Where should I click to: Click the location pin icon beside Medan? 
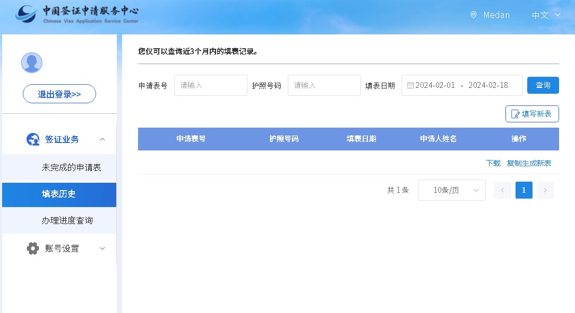pyautogui.click(x=474, y=15)
